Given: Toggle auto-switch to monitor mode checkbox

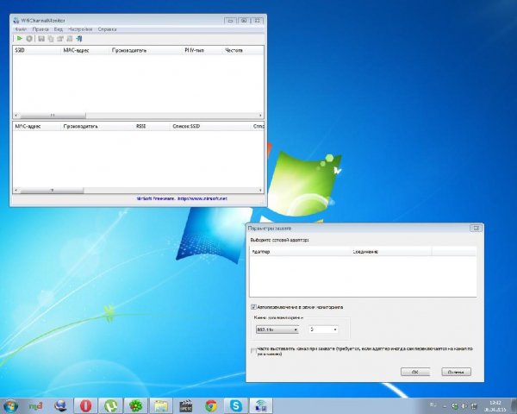Looking at the screenshot, I should coord(253,307).
